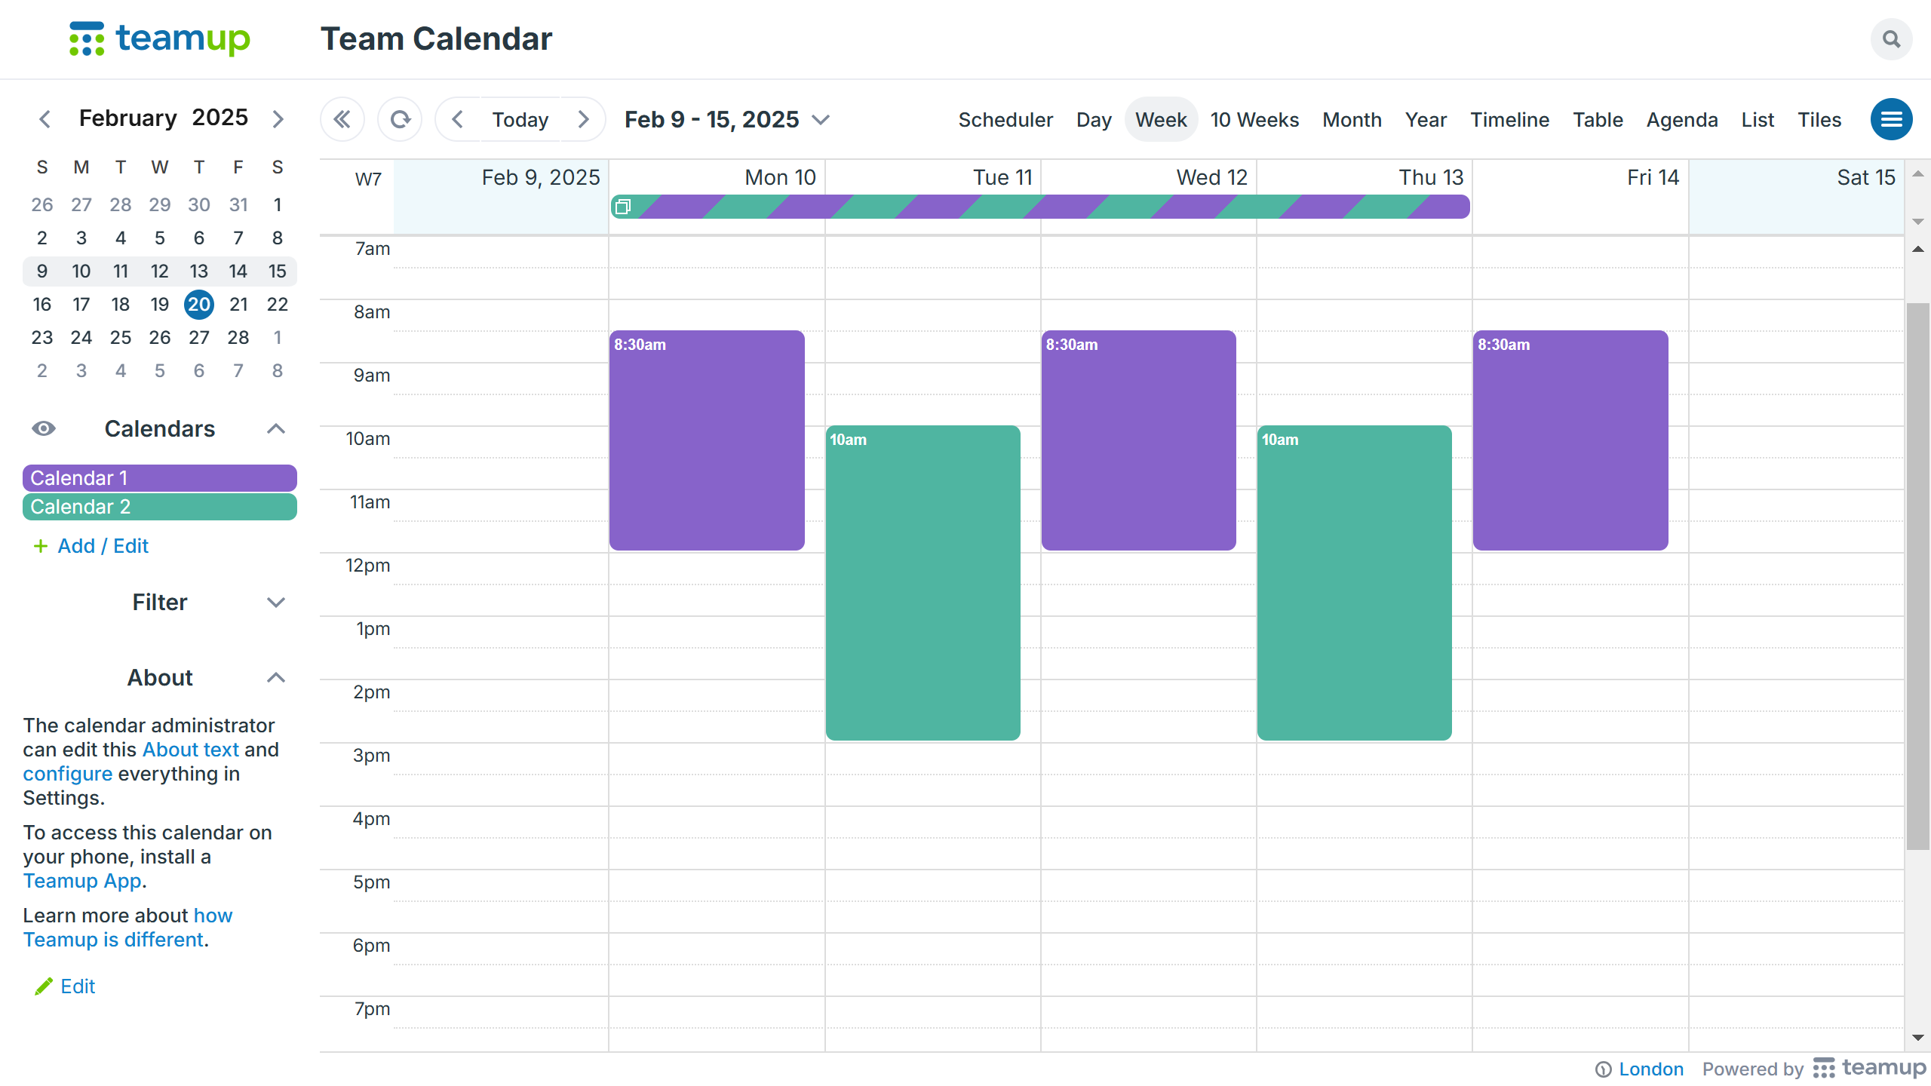The width and height of the screenshot is (1931, 1086).
Task: Collapse the About section chevron
Action: click(276, 677)
